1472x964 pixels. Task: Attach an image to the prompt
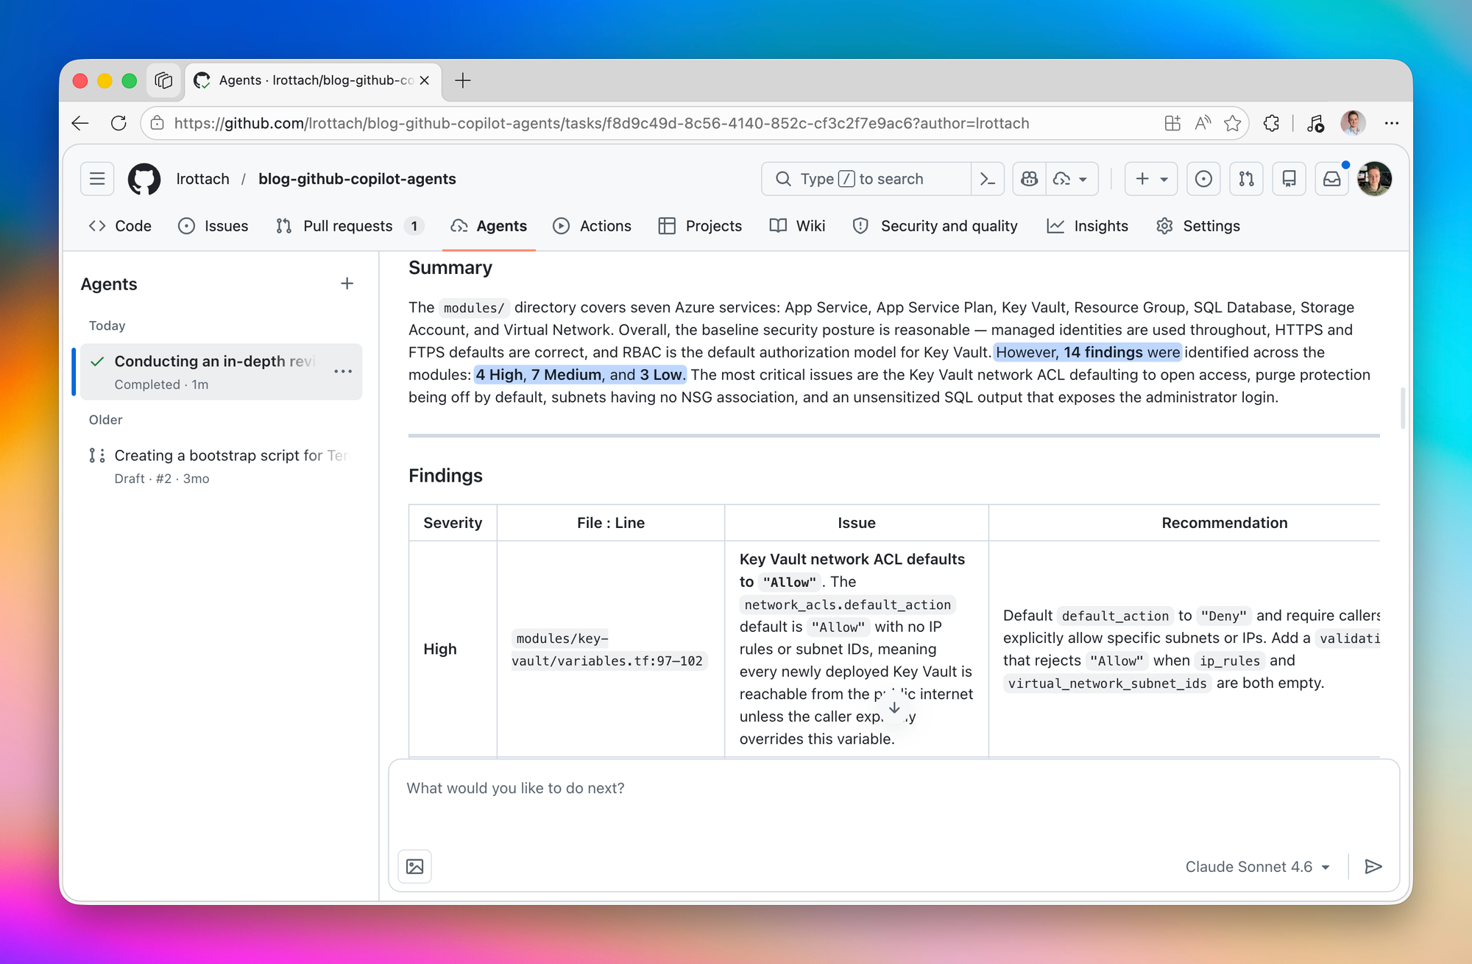point(415,866)
